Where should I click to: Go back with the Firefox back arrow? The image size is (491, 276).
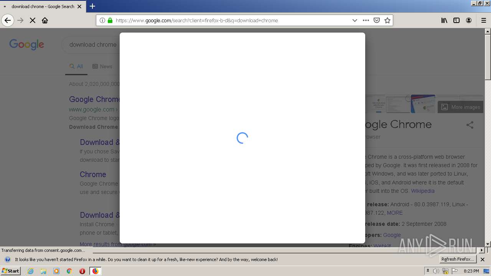(x=8, y=20)
